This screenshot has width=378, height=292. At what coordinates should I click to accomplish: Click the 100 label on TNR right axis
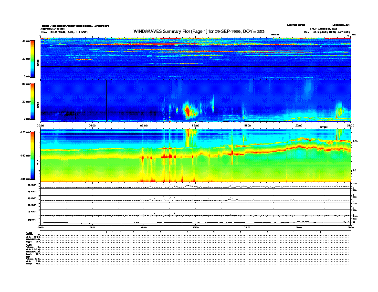[x=355, y=141]
